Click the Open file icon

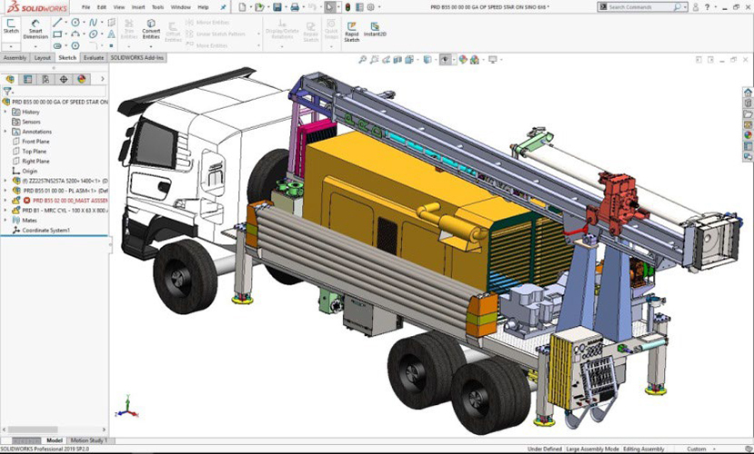coord(259,7)
